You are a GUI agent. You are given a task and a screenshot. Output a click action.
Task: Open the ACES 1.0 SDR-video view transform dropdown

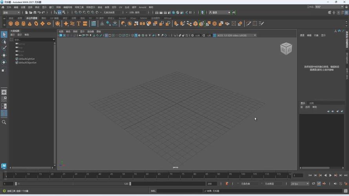tap(236, 35)
